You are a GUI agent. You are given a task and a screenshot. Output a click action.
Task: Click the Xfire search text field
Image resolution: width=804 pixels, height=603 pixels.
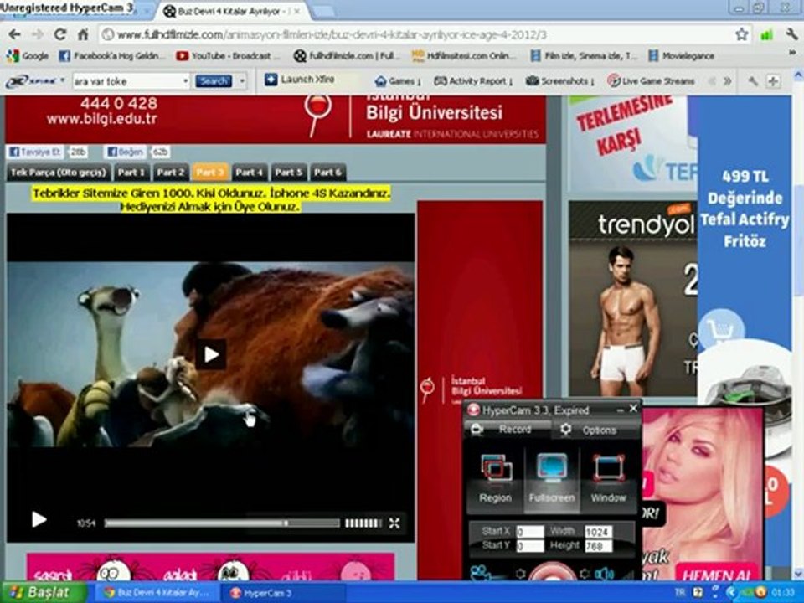click(x=126, y=81)
